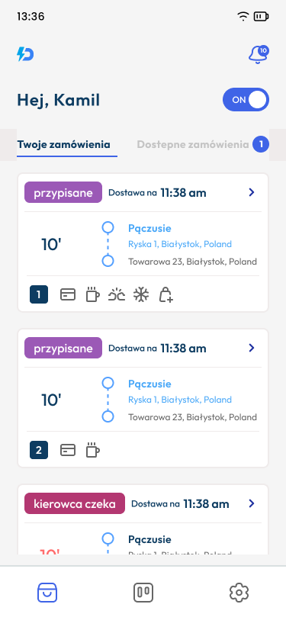Tap the Ryska 1 pickup address in order 1

[x=180, y=244]
